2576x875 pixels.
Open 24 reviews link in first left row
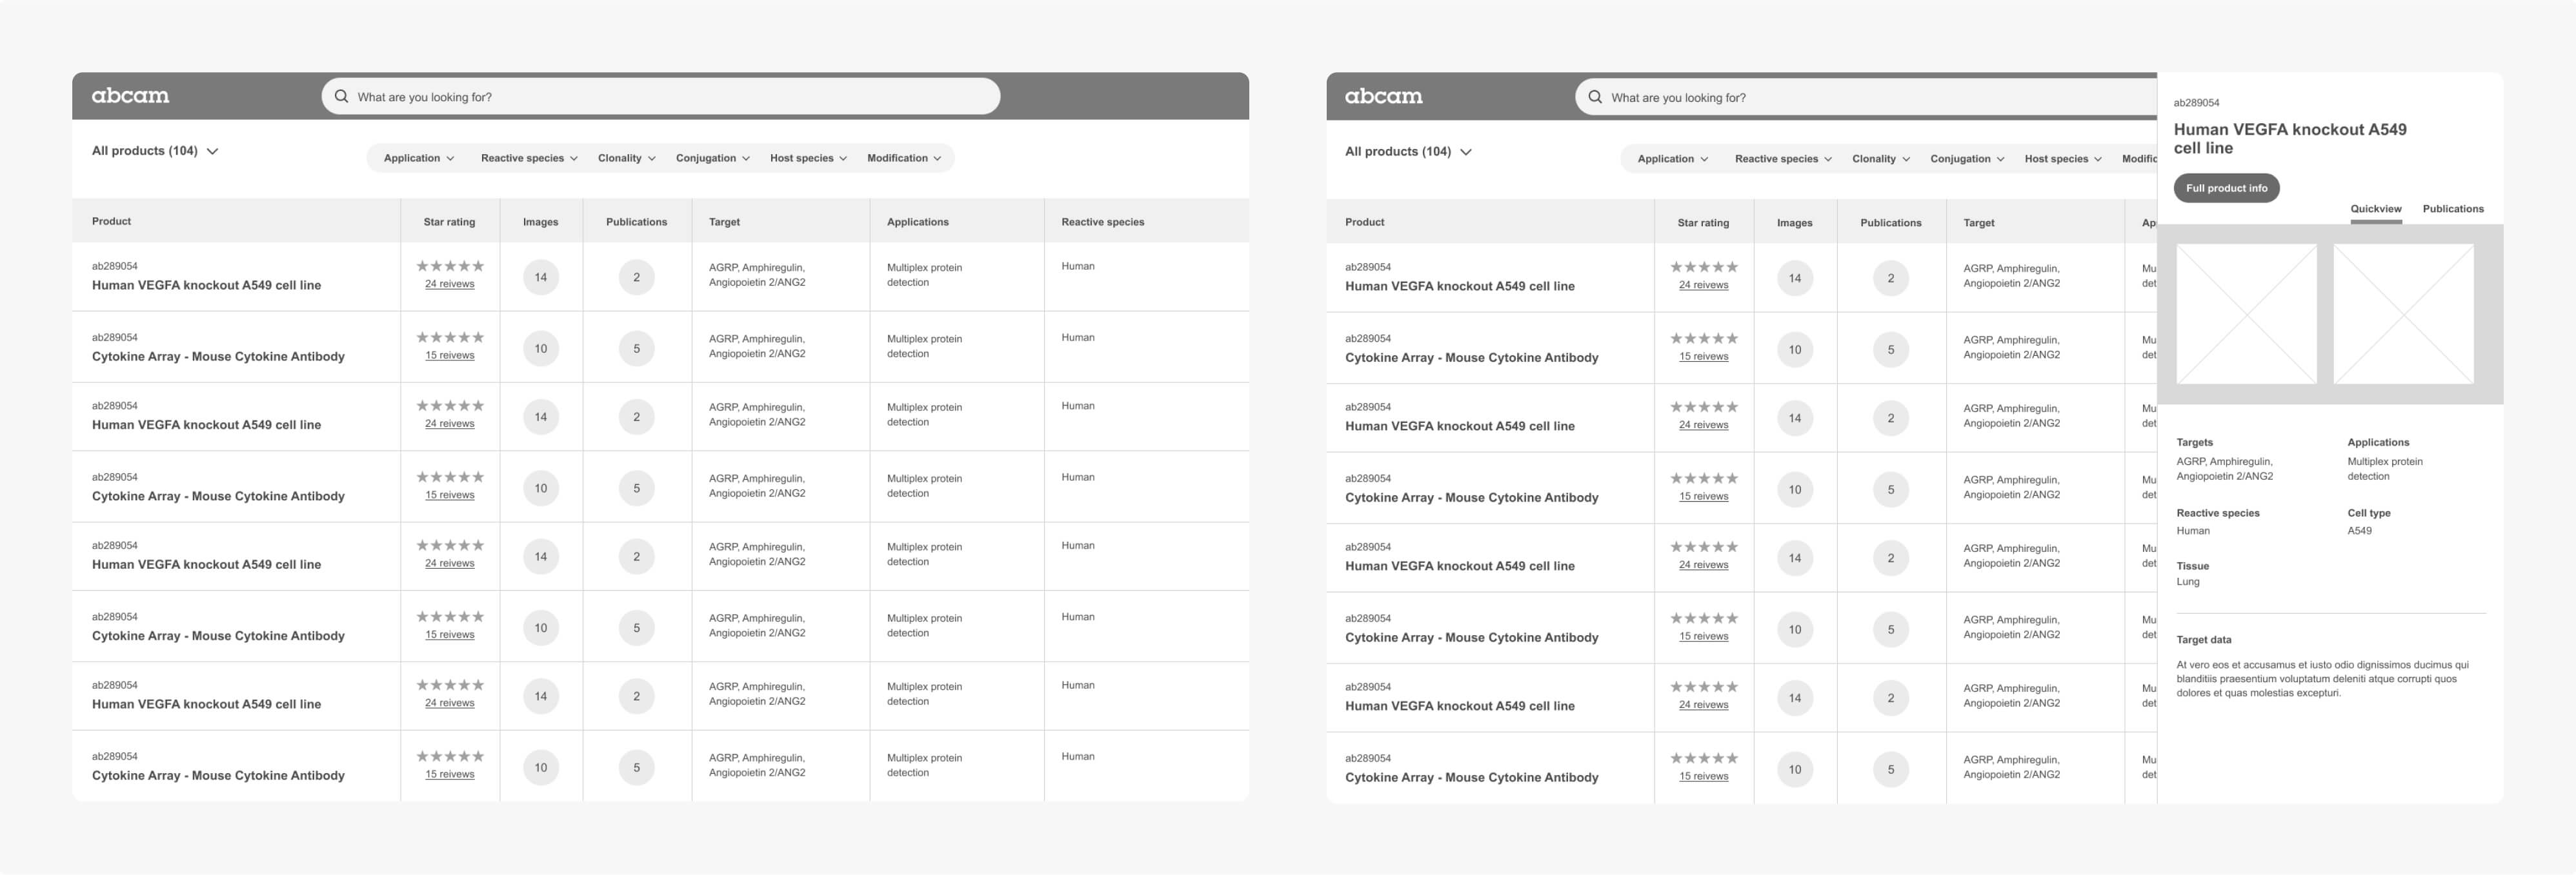[450, 284]
